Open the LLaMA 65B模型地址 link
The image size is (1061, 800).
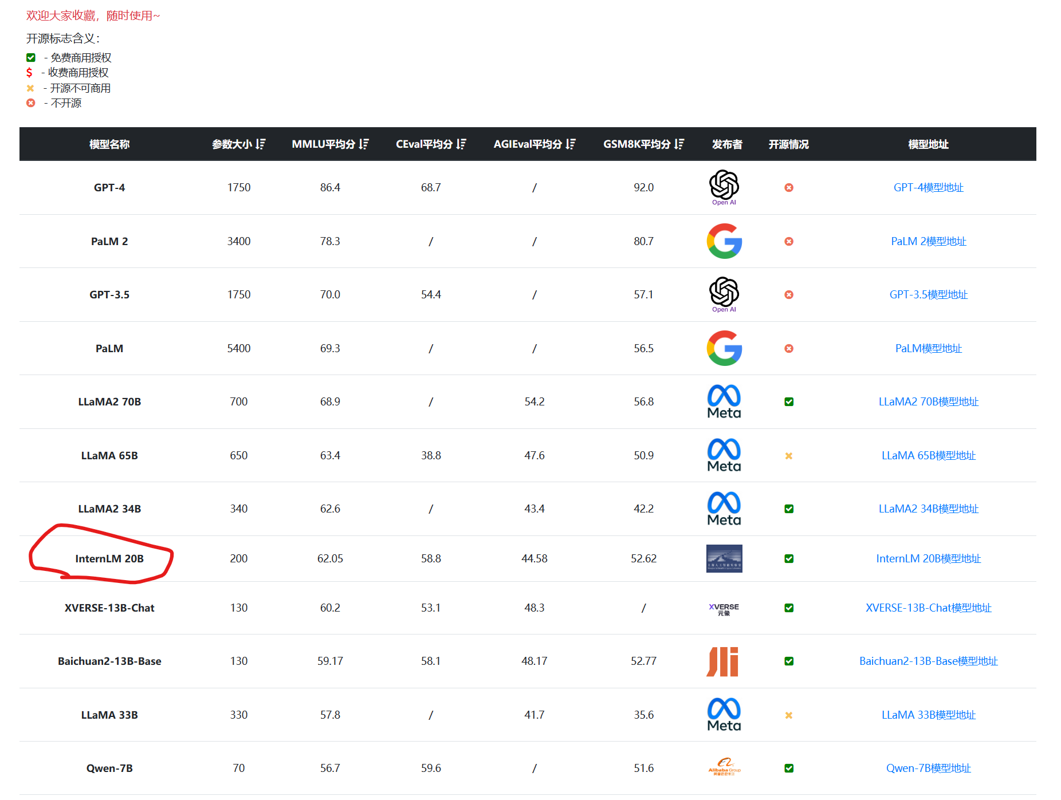[928, 455]
